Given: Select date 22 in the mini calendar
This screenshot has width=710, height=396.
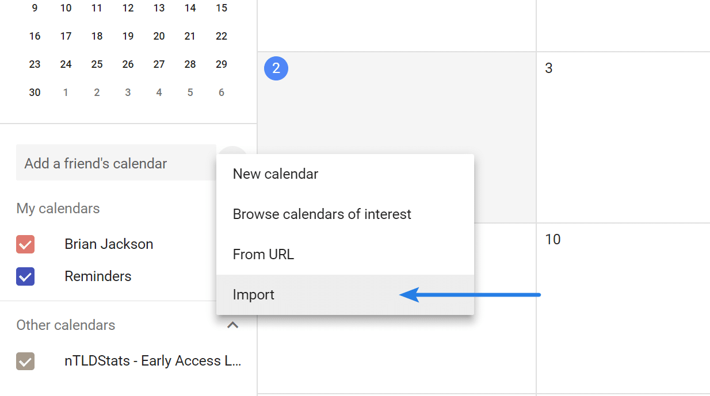Looking at the screenshot, I should pyautogui.click(x=222, y=36).
